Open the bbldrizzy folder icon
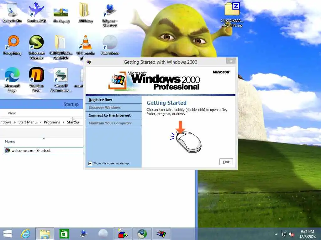 click(85, 12)
